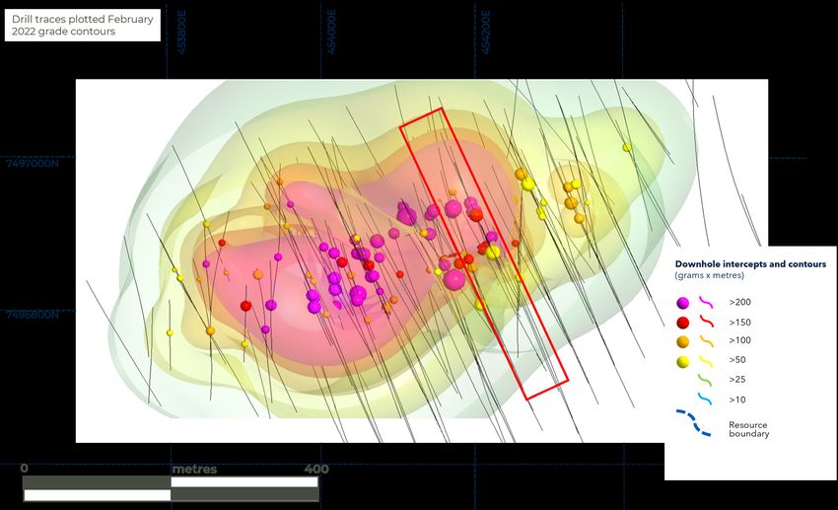Click the 454000E easting label

331,33
